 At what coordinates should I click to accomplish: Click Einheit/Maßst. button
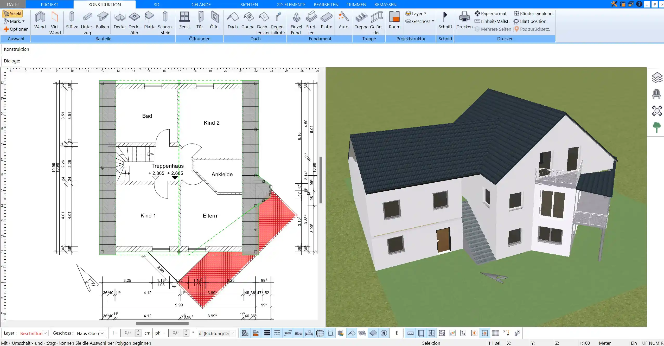click(492, 21)
